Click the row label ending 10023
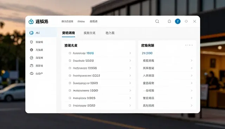The height and width of the screenshot is (129, 225). (x=86, y=75)
